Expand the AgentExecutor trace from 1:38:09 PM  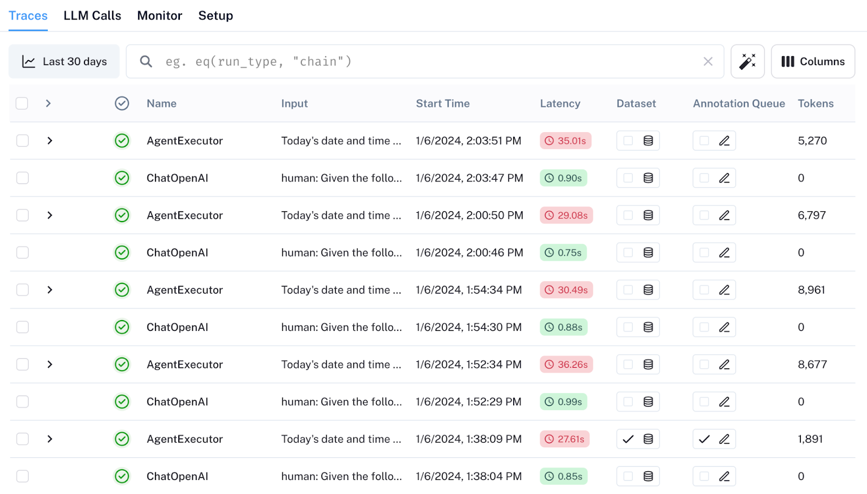coord(50,439)
